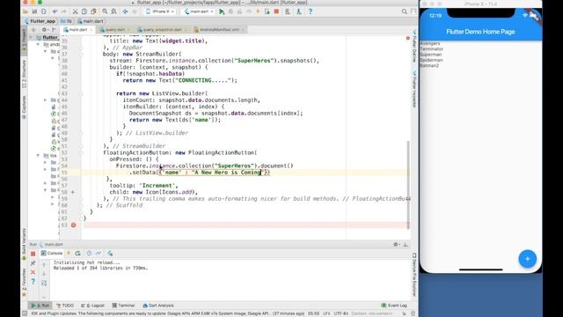563x317 pixels.
Task: Click the Flutter Hot Reload lightning icon
Action: 258,11
